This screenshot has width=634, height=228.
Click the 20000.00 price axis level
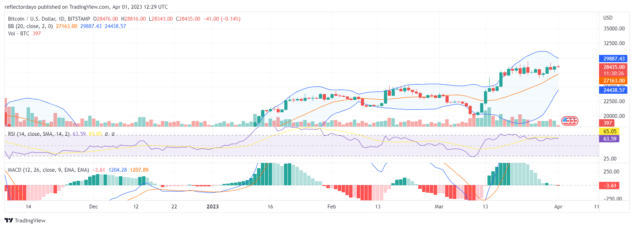pos(614,116)
